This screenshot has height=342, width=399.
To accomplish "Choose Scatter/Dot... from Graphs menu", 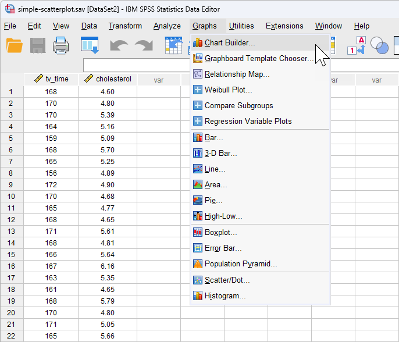I will pos(260,280).
